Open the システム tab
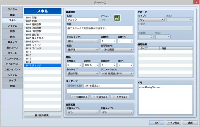The width and height of the screenshot is (200, 127). pos(12,75)
